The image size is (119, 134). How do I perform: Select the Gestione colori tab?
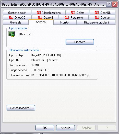pyautogui.click(x=17, y=13)
